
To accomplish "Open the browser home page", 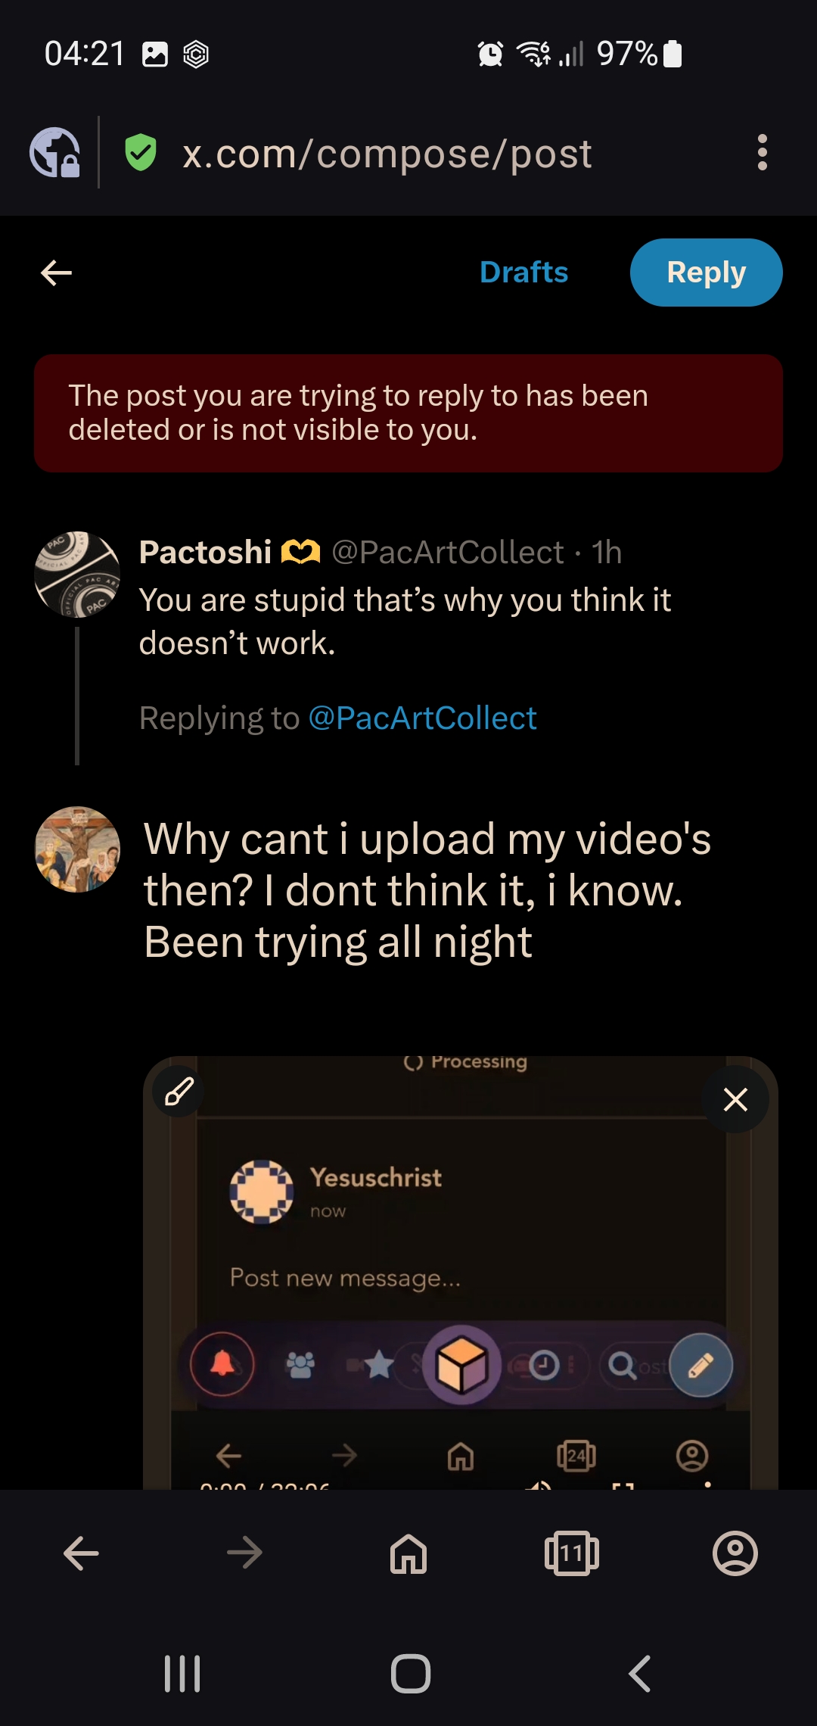I will [408, 1553].
